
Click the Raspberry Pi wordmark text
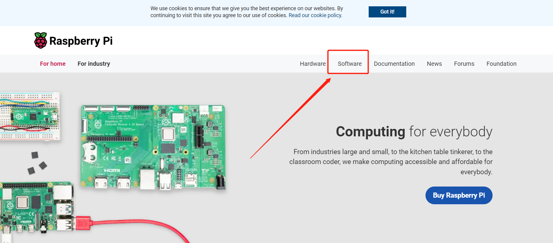81,41
